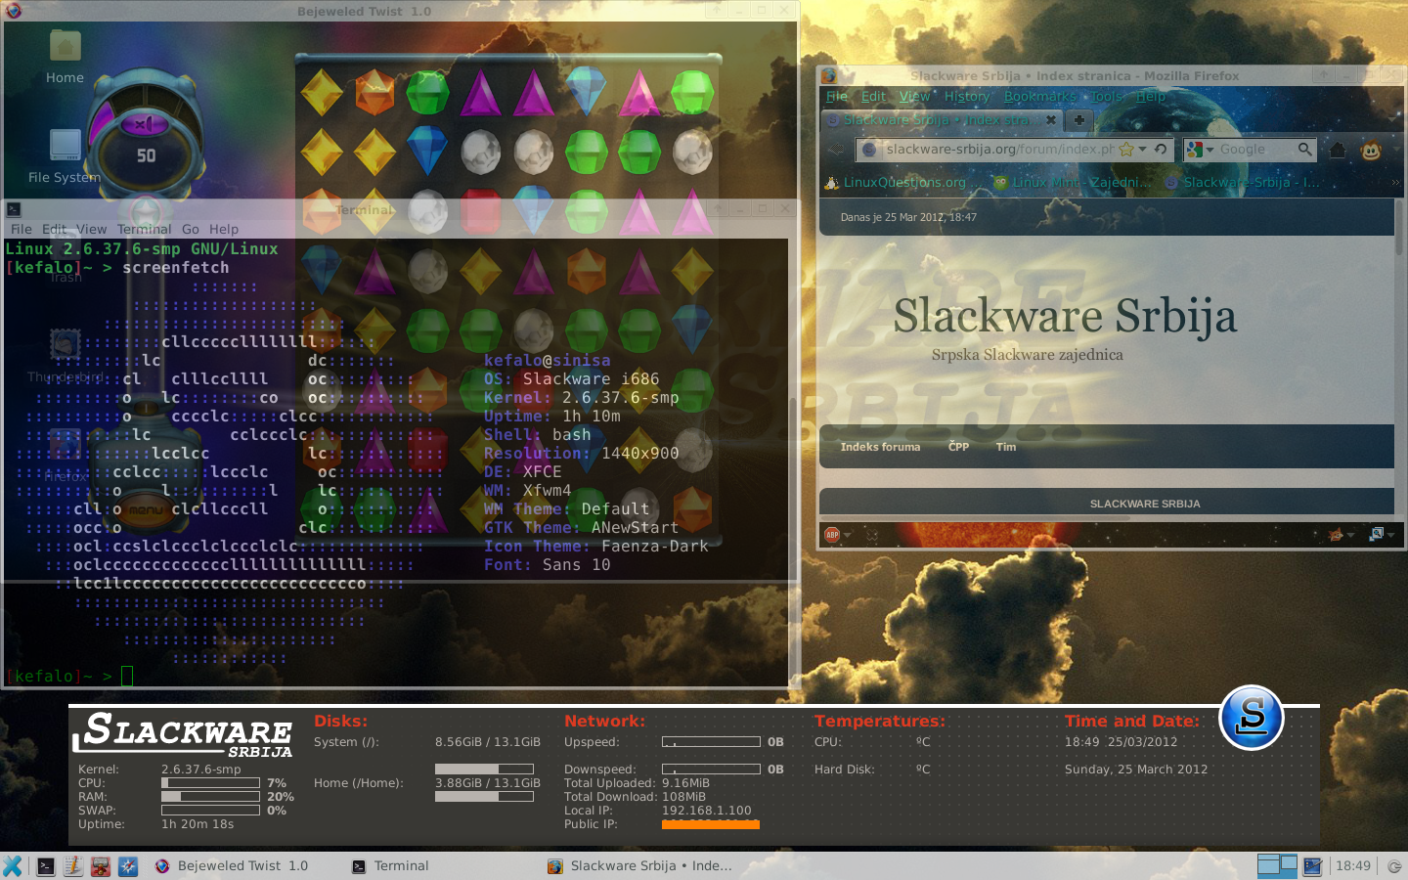
Task: Click magnifier icon in Google search box
Action: (x=1304, y=150)
